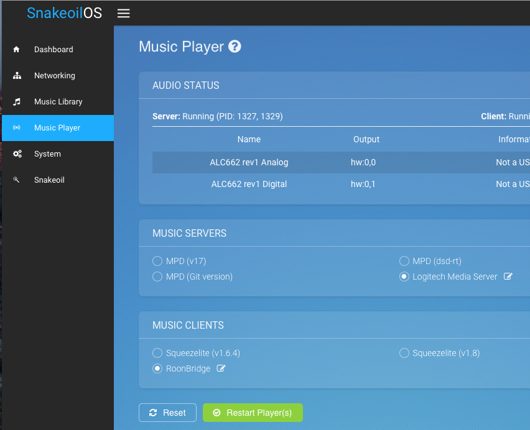Select Logitech Media Server radio button
This screenshot has width=530, height=430.
click(x=404, y=277)
